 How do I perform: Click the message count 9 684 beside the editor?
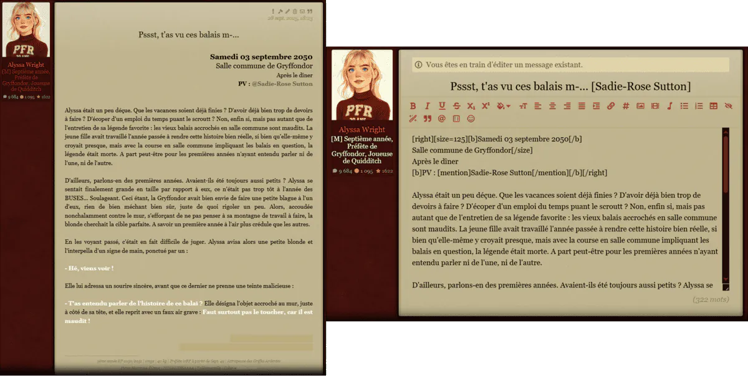click(342, 170)
